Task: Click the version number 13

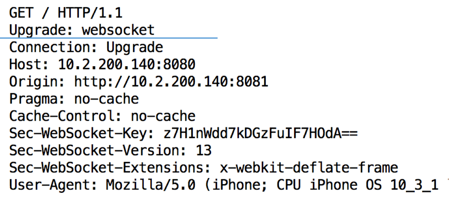Action: click(204, 151)
